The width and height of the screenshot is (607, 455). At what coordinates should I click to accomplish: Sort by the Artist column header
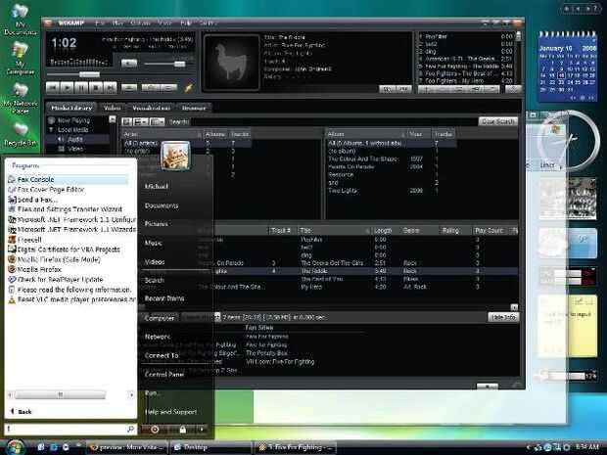pyautogui.click(x=162, y=134)
